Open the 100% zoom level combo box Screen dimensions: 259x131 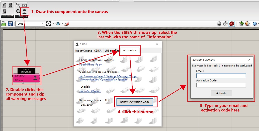[30, 24]
